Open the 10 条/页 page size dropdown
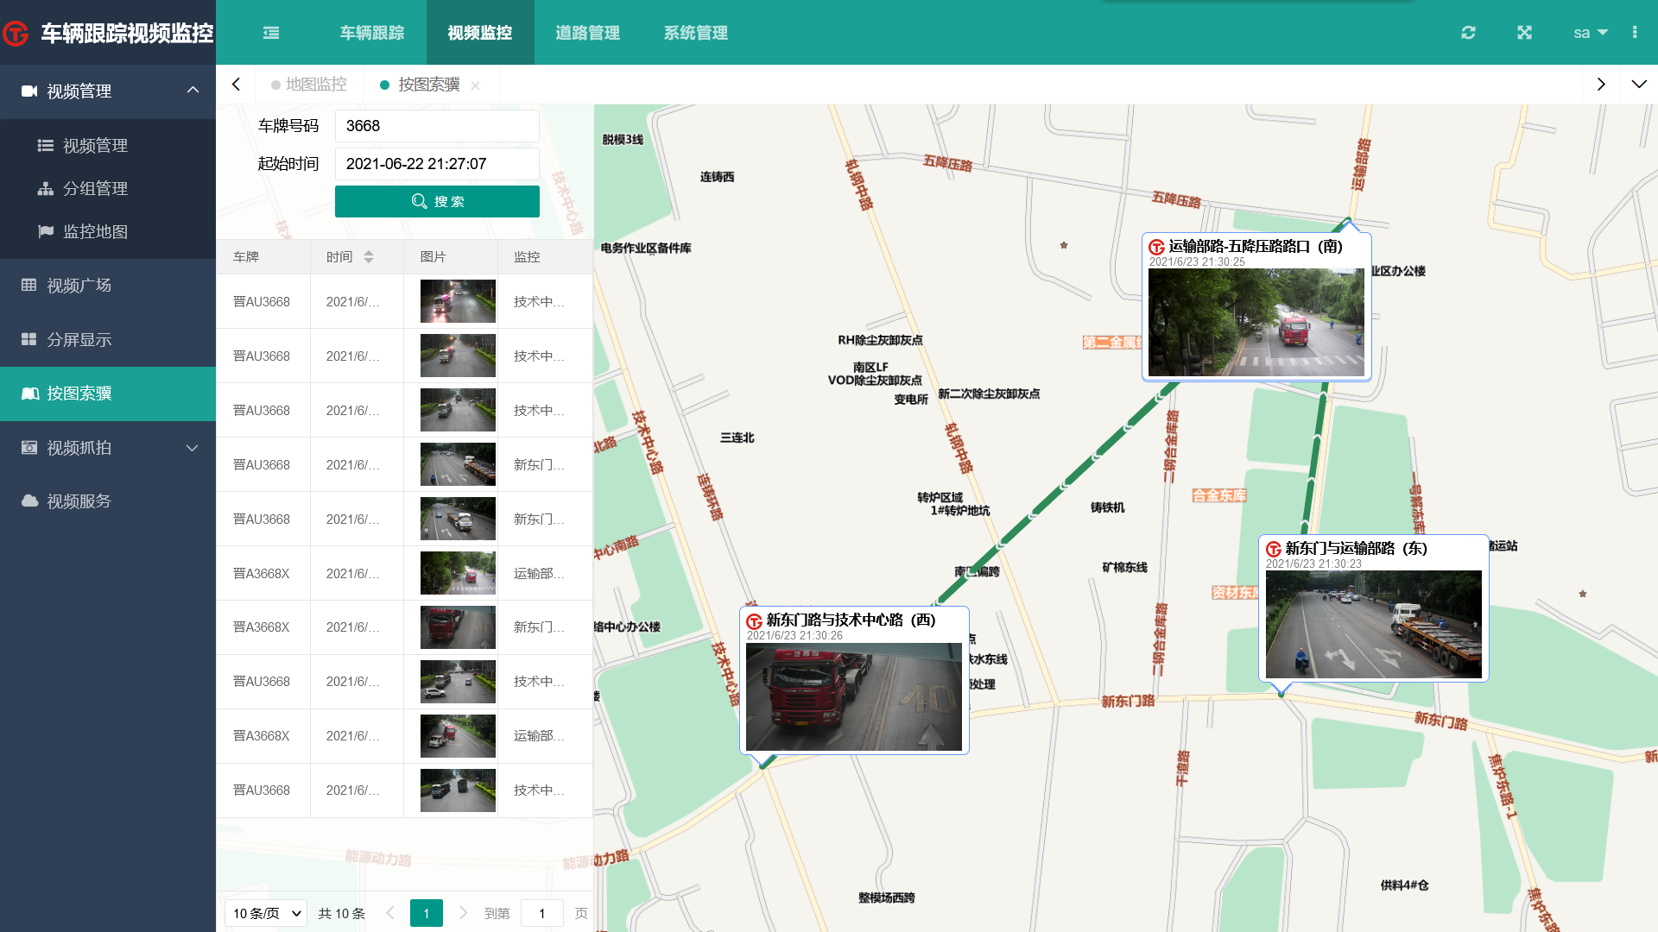Image resolution: width=1658 pixels, height=932 pixels. [266, 913]
